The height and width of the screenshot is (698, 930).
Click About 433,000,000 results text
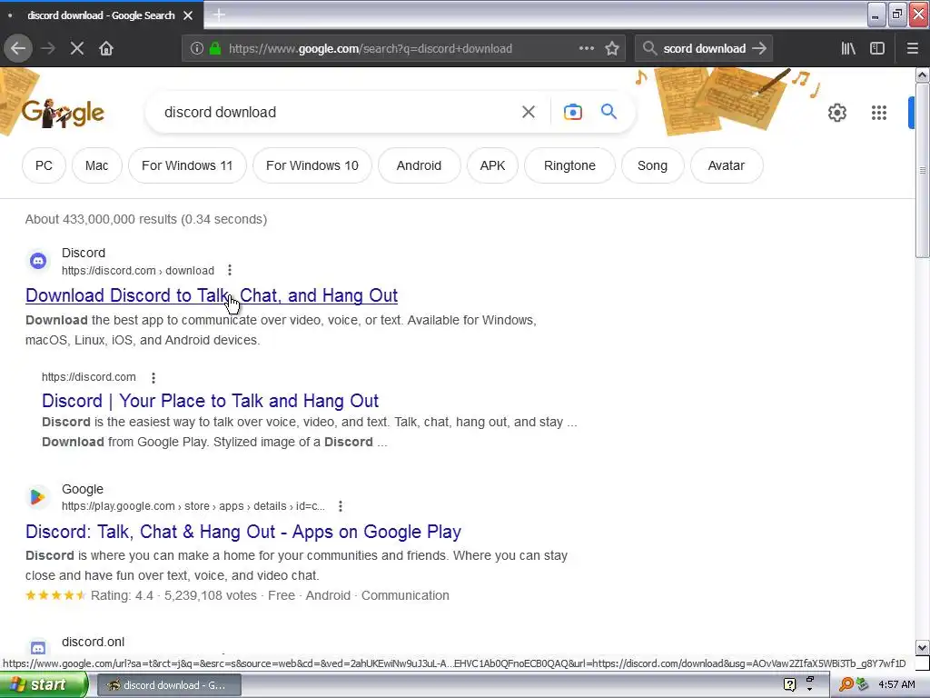(146, 219)
